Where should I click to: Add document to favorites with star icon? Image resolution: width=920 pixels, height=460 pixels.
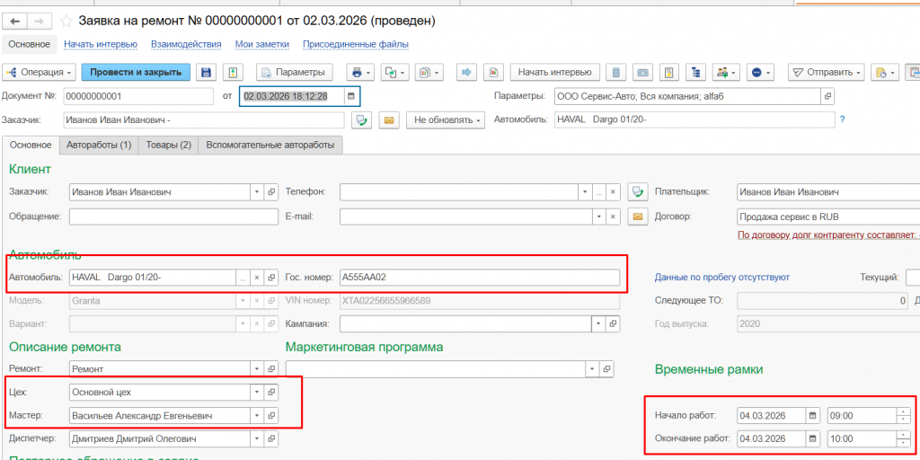[x=66, y=22]
